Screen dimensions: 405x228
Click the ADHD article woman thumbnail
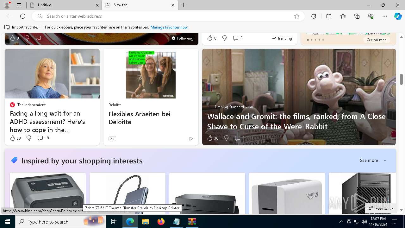click(x=52, y=73)
